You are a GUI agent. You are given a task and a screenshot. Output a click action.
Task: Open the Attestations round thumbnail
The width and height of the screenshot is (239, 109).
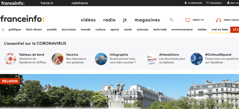[x=151, y=59]
